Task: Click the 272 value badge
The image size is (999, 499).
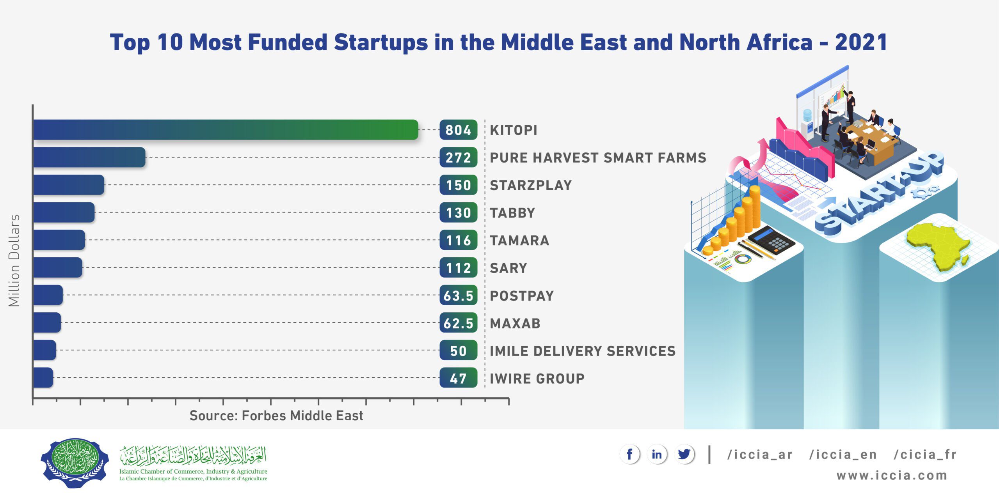Action: 458,157
